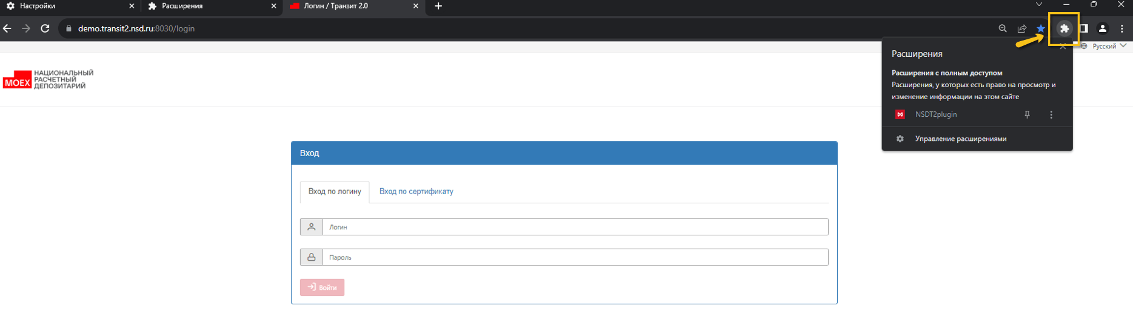Open the browser side panel
Image resolution: width=1133 pixels, height=314 pixels.
1084,28
